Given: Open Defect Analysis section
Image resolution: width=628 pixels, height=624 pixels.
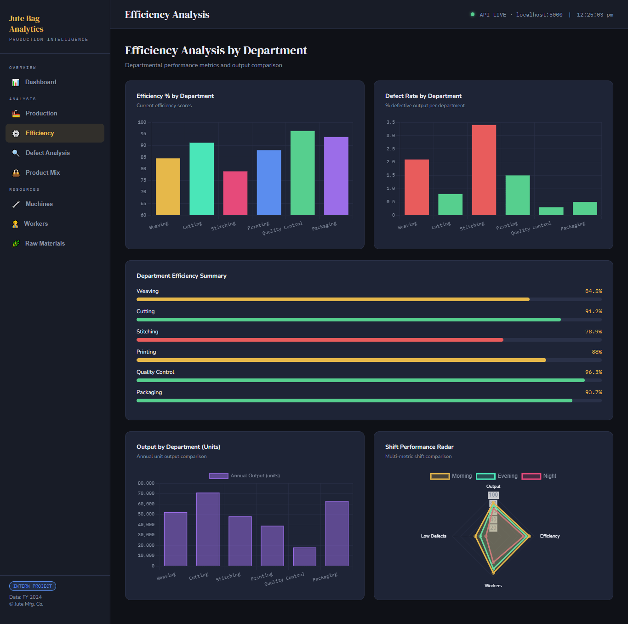Looking at the screenshot, I should click(55, 153).
